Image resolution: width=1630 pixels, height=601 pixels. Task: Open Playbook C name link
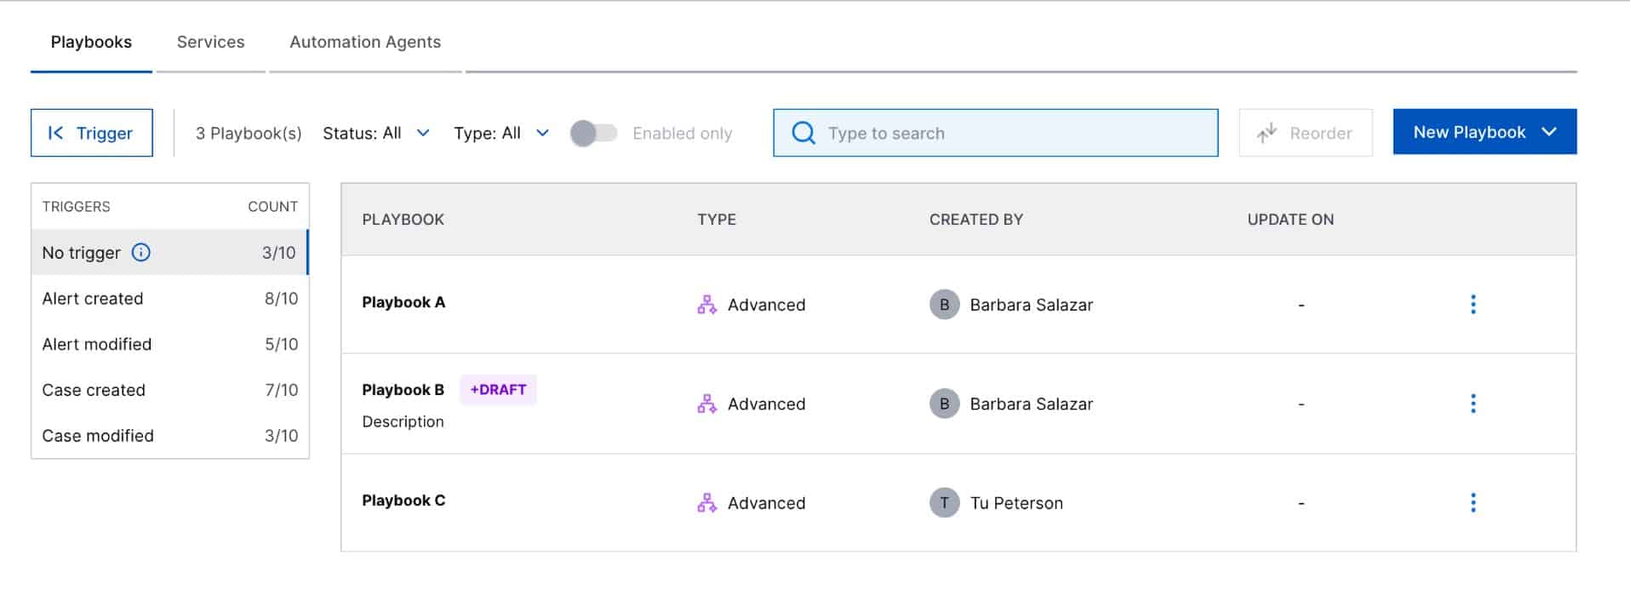coord(403,501)
